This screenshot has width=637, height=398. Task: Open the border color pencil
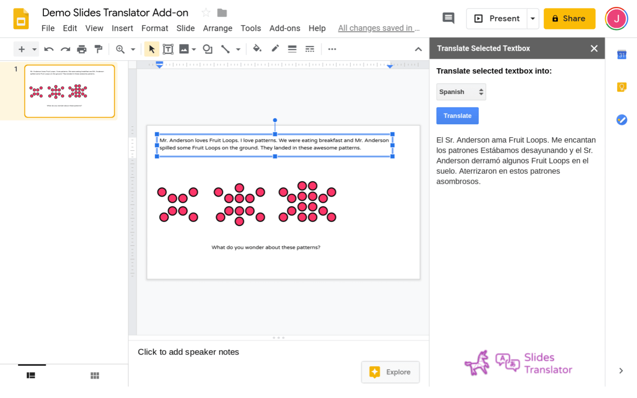click(275, 49)
